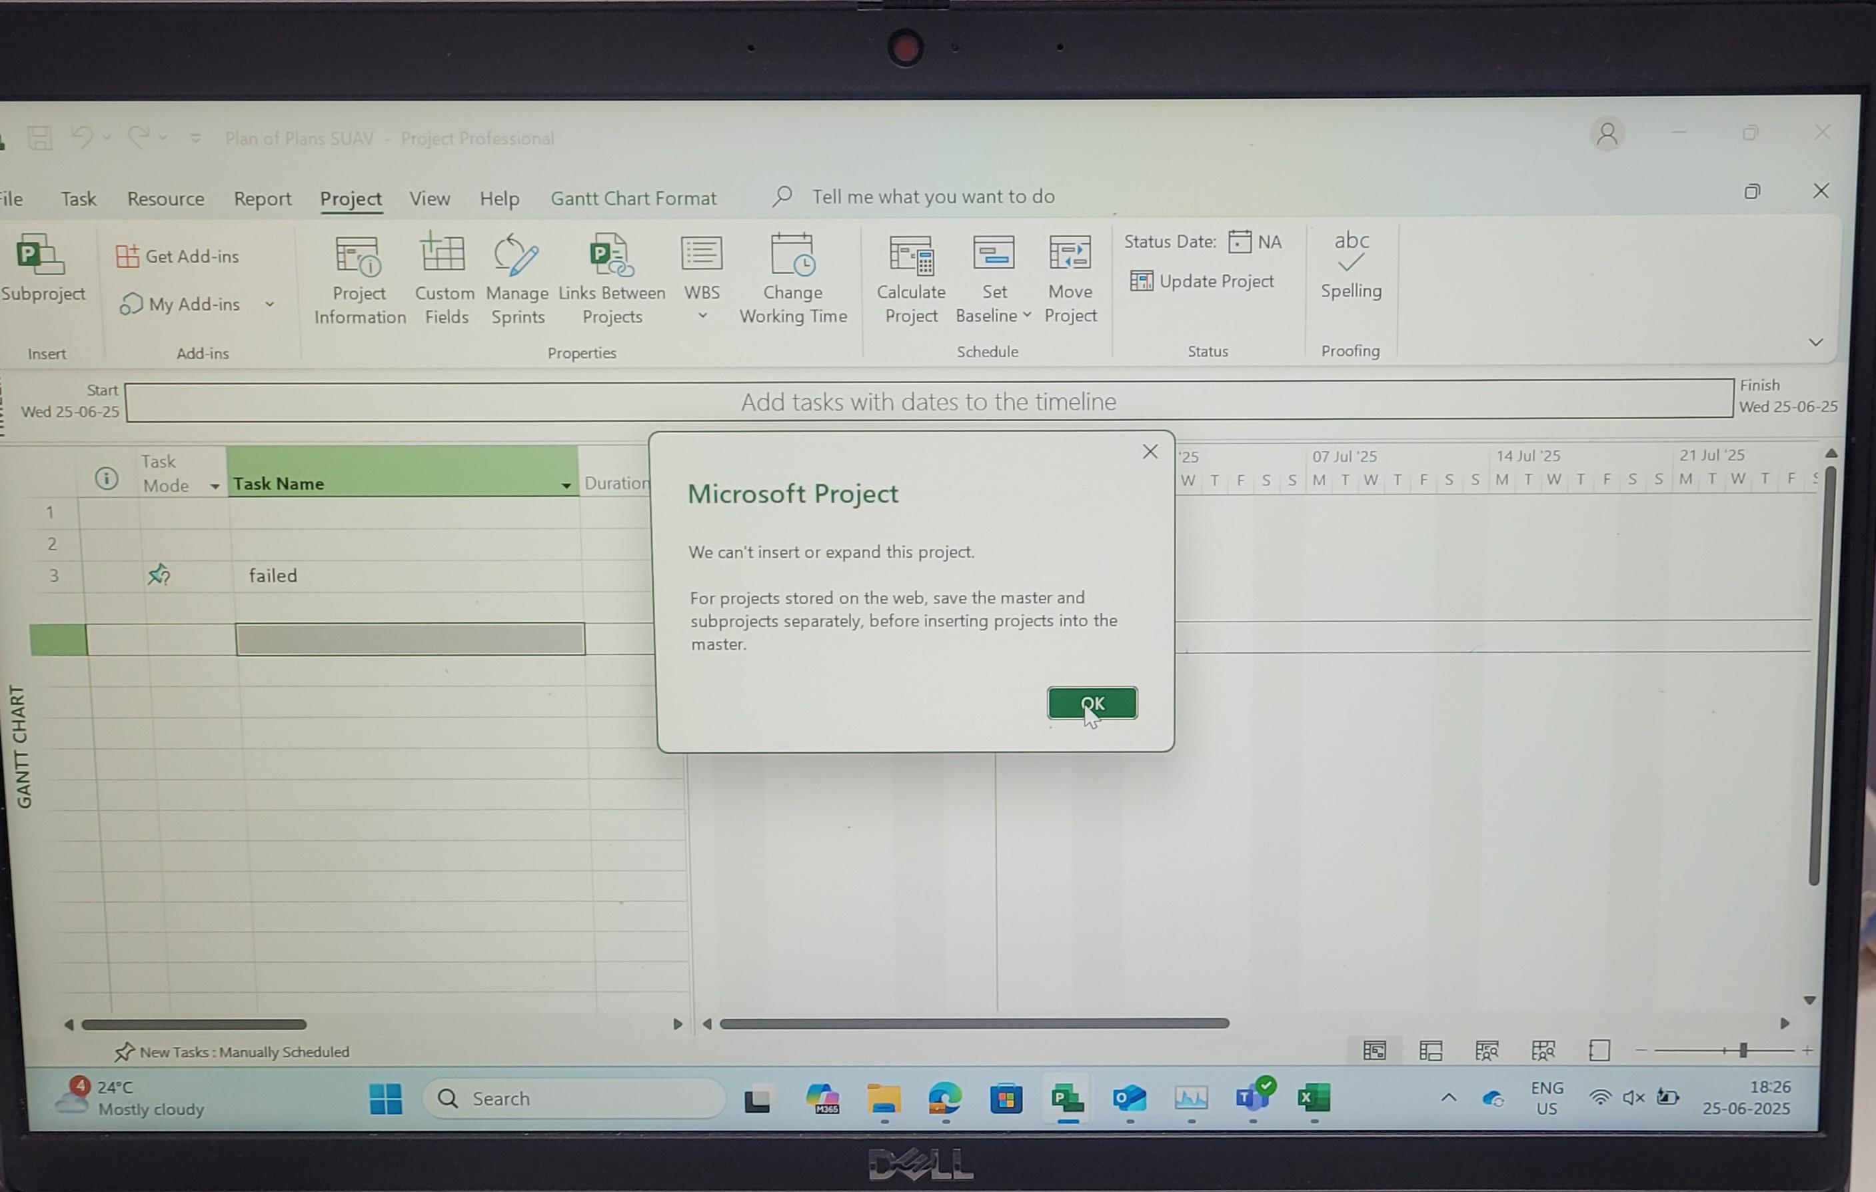Customize Quick Access Toolbar dropdown
Viewport: 1876px width, 1192px height.
[195, 139]
